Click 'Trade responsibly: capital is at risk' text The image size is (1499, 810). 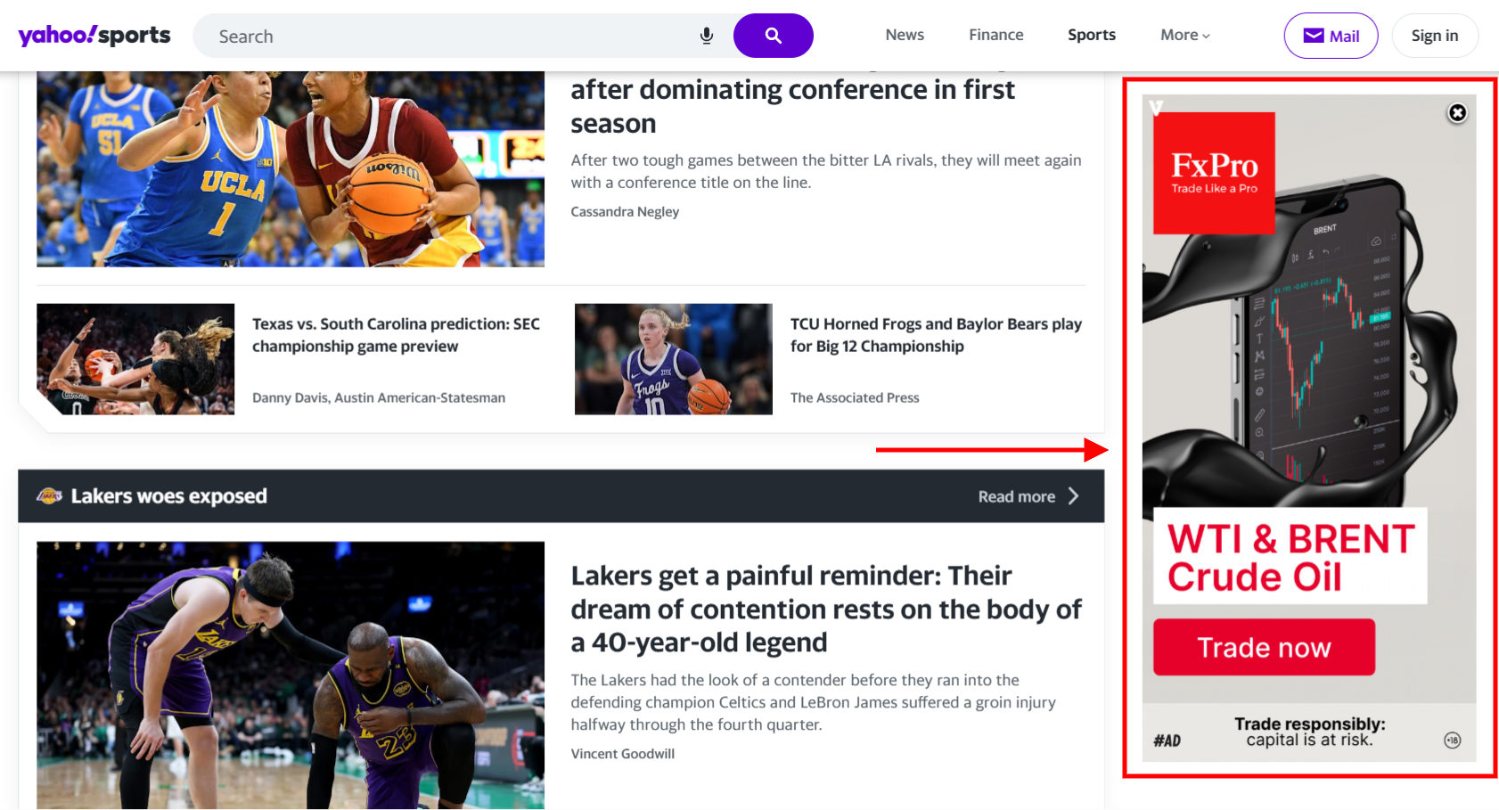(x=1309, y=732)
